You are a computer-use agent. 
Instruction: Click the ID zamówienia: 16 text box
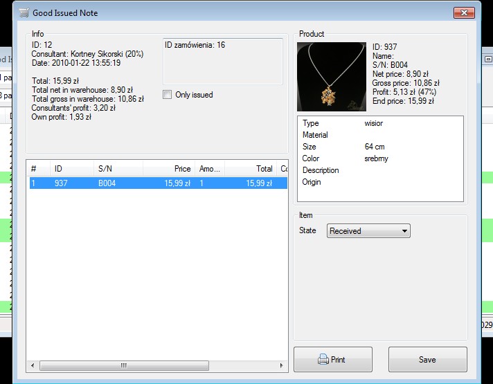click(x=223, y=62)
